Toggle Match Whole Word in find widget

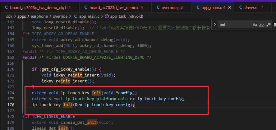[x=262, y=25]
